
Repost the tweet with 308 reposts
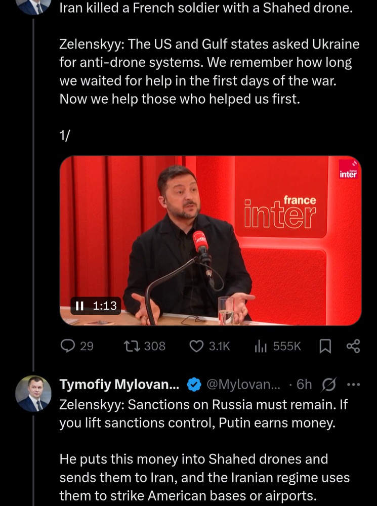[130, 346]
